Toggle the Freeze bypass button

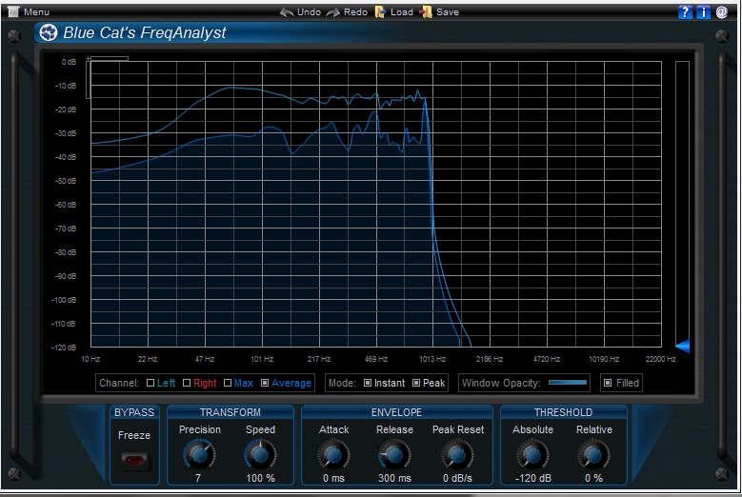click(x=134, y=460)
